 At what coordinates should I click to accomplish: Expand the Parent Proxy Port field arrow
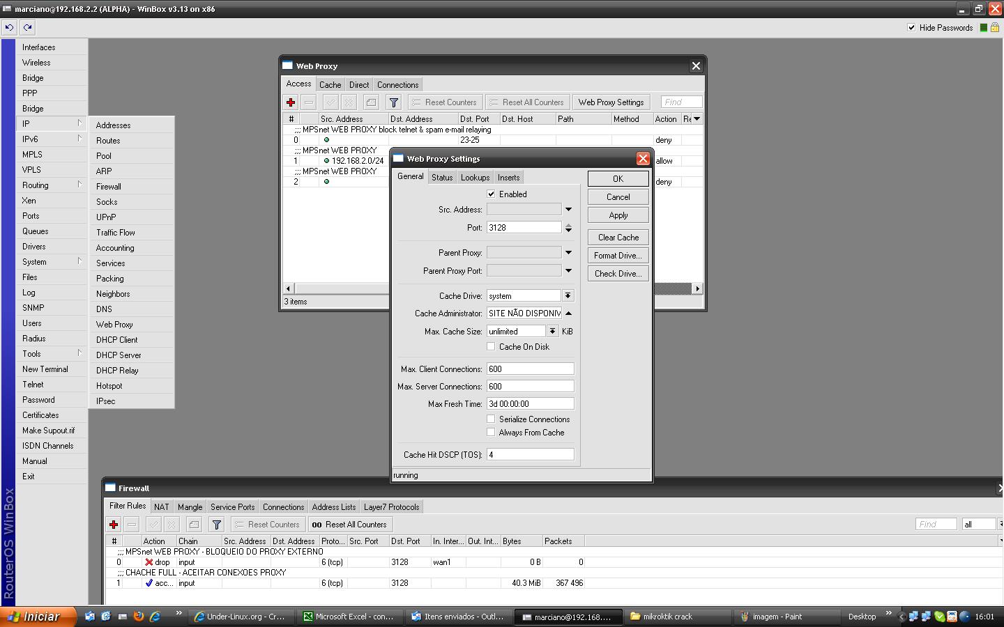click(x=568, y=271)
